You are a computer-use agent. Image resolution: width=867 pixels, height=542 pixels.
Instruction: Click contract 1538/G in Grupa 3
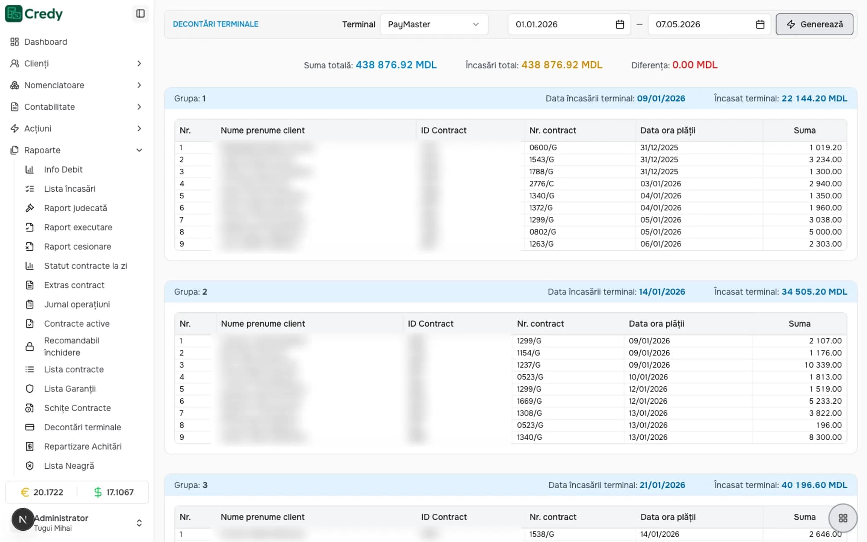pyautogui.click(x=541, y=534)
